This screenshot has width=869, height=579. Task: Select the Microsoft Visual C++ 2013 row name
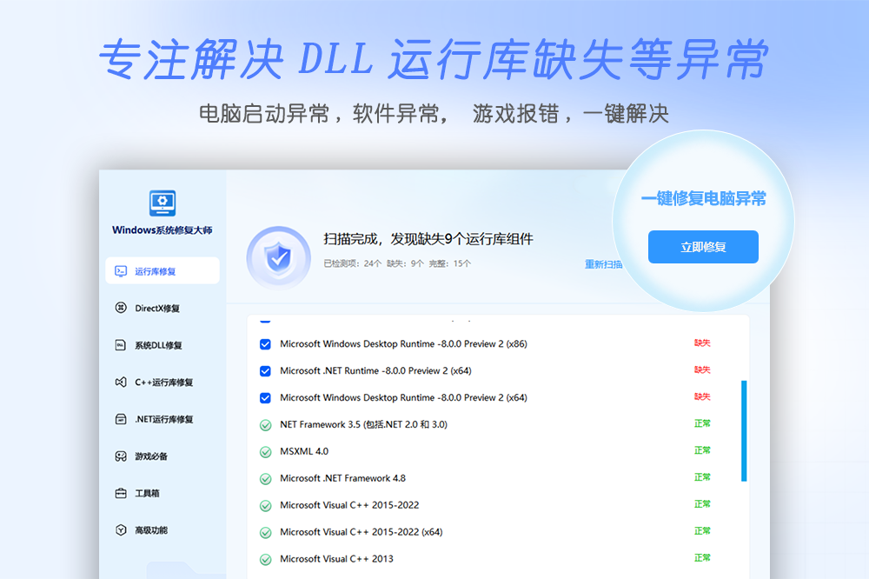click(x=337, y=559)
